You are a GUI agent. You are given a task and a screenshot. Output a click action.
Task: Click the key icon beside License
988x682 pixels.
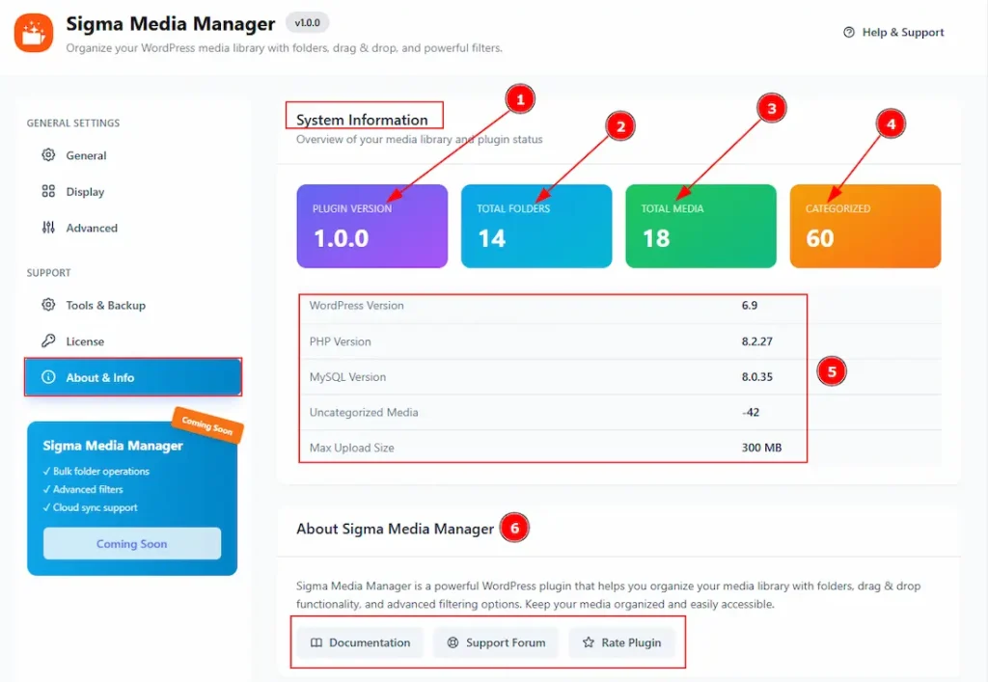pos(48,341)
